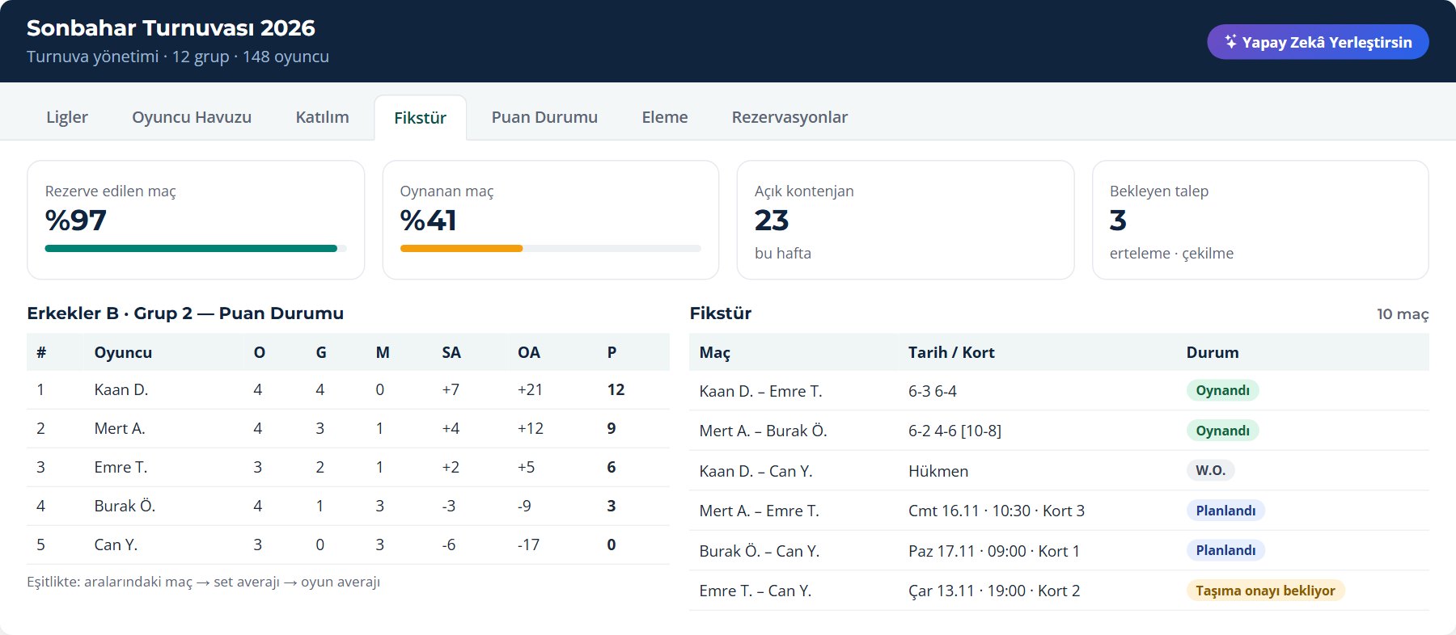This screenshot has width=1456, height=635.
Task: Click the -17 game average value
Action: (x=528, y=545)
